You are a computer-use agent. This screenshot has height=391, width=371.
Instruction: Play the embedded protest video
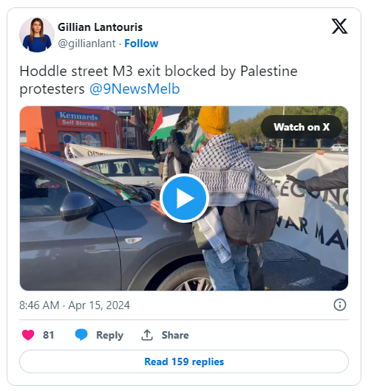click(184, 198)
